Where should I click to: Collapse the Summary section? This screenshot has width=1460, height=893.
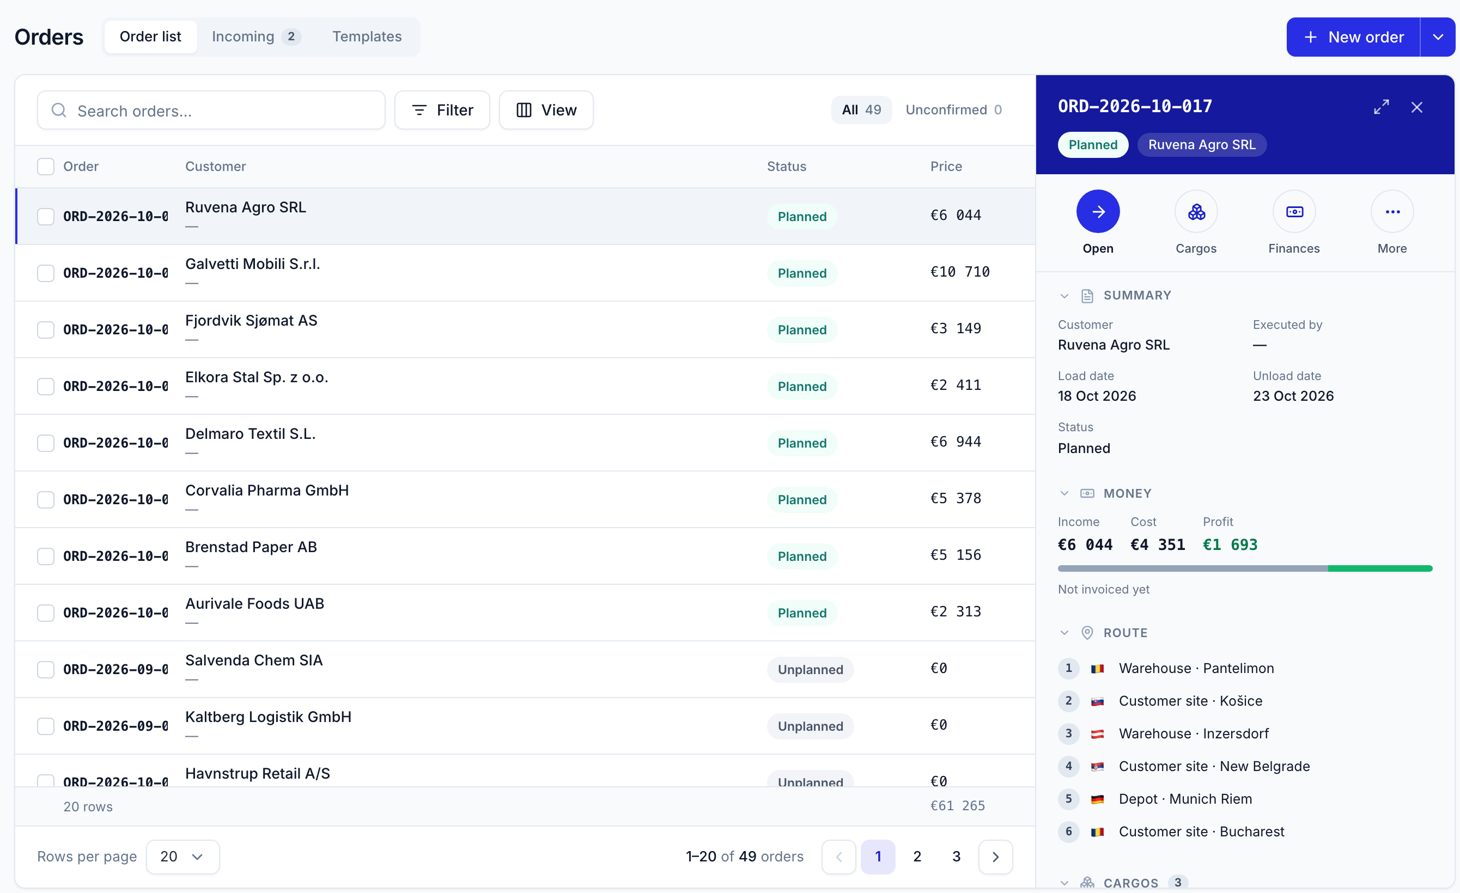pos(1064,296)
